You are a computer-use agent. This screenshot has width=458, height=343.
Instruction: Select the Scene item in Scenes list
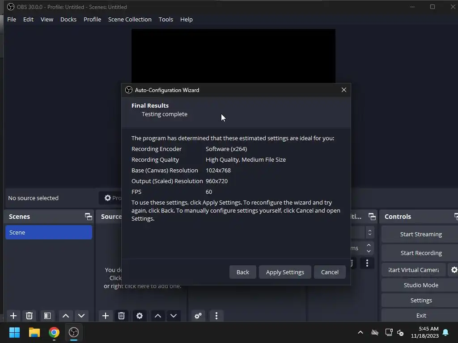48,232
